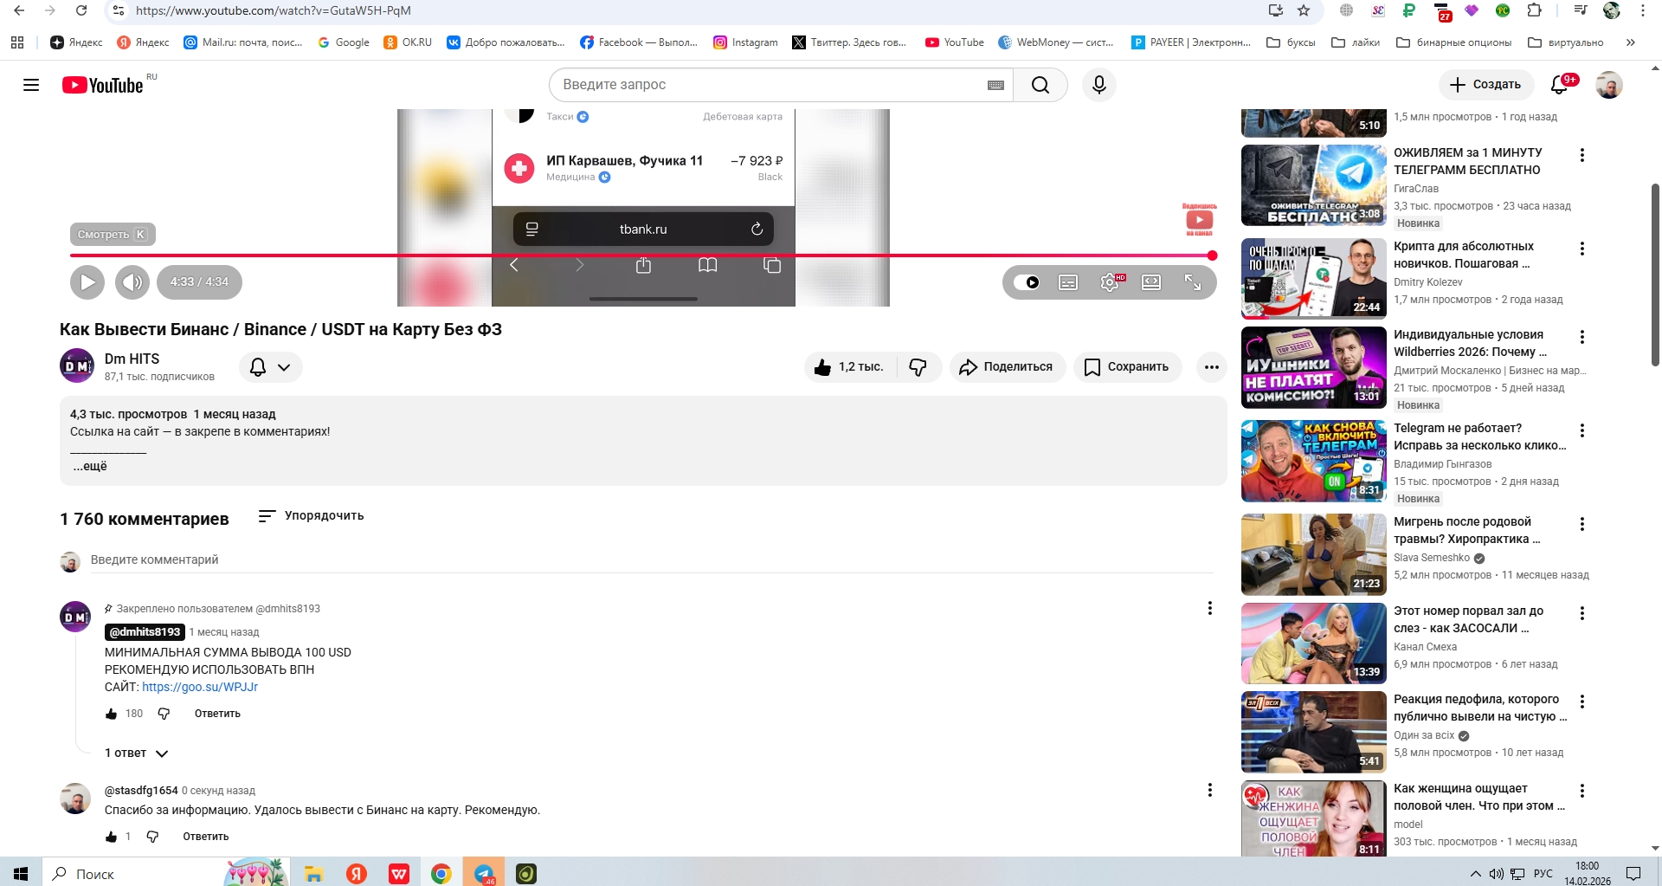Viewport: 1662px width, 886px height.
Task: Open options menu for pinned comment
Action: 1210,609
